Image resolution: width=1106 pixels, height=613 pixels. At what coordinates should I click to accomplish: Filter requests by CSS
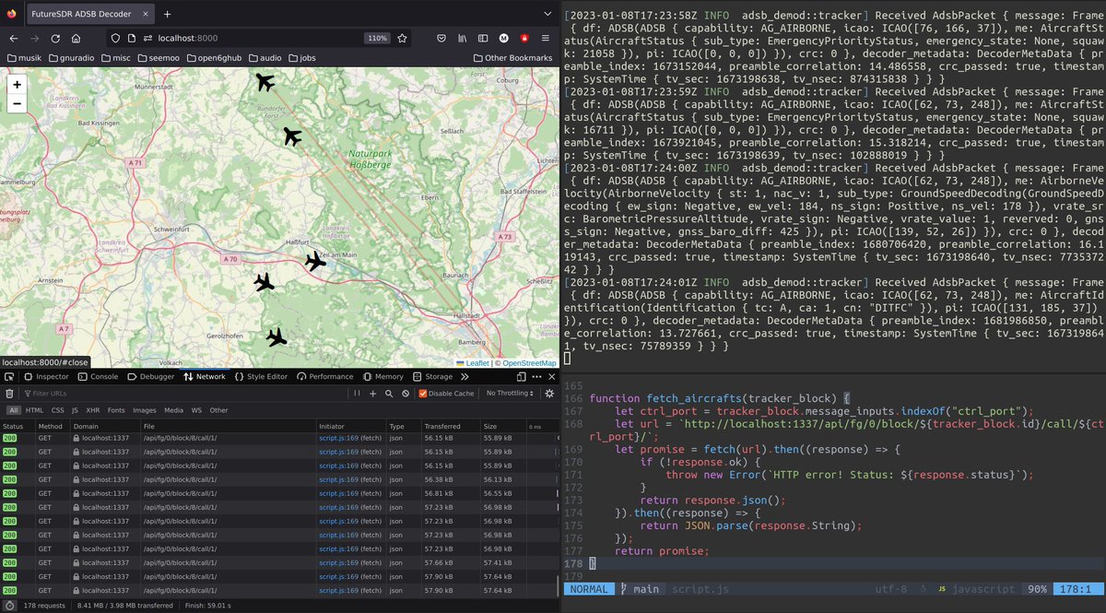coord(56,410)
